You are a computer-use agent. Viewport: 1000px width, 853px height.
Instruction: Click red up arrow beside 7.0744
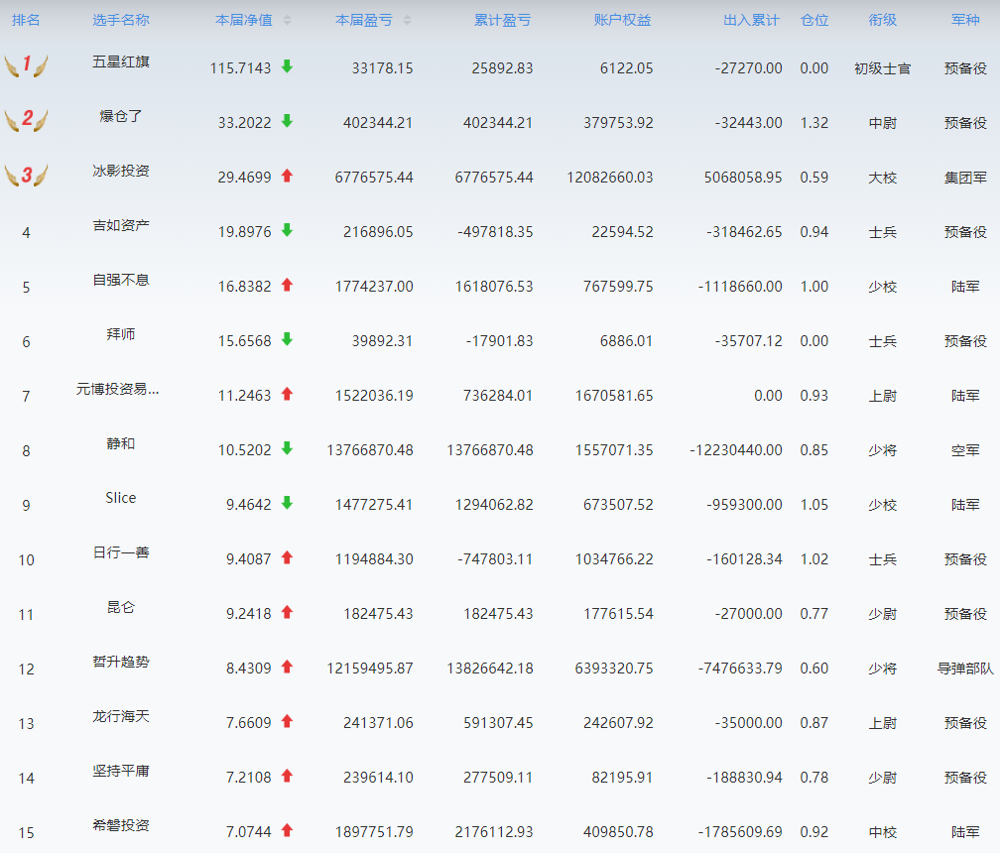(287, 829)
